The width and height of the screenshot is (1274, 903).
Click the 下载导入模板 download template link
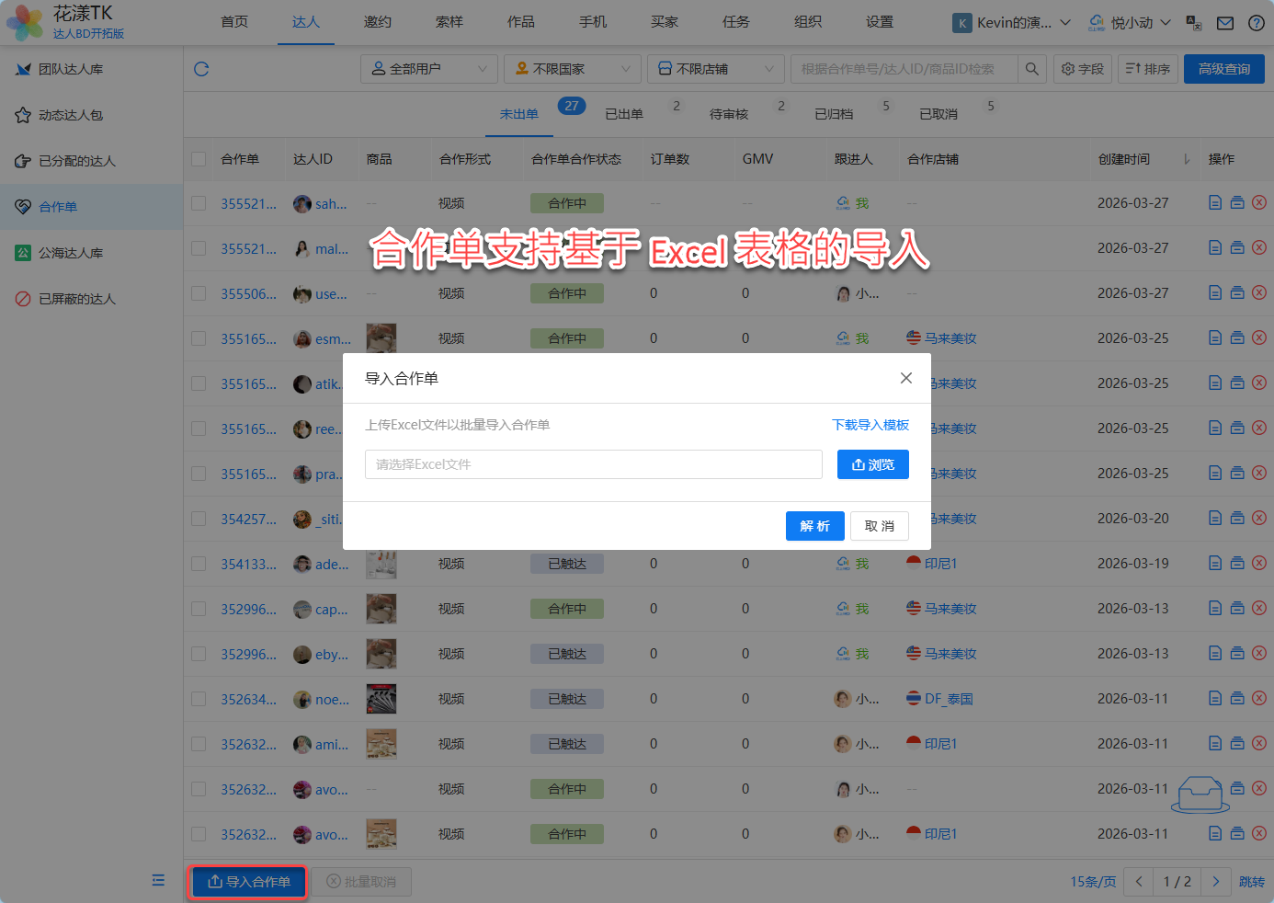point(870,425)
